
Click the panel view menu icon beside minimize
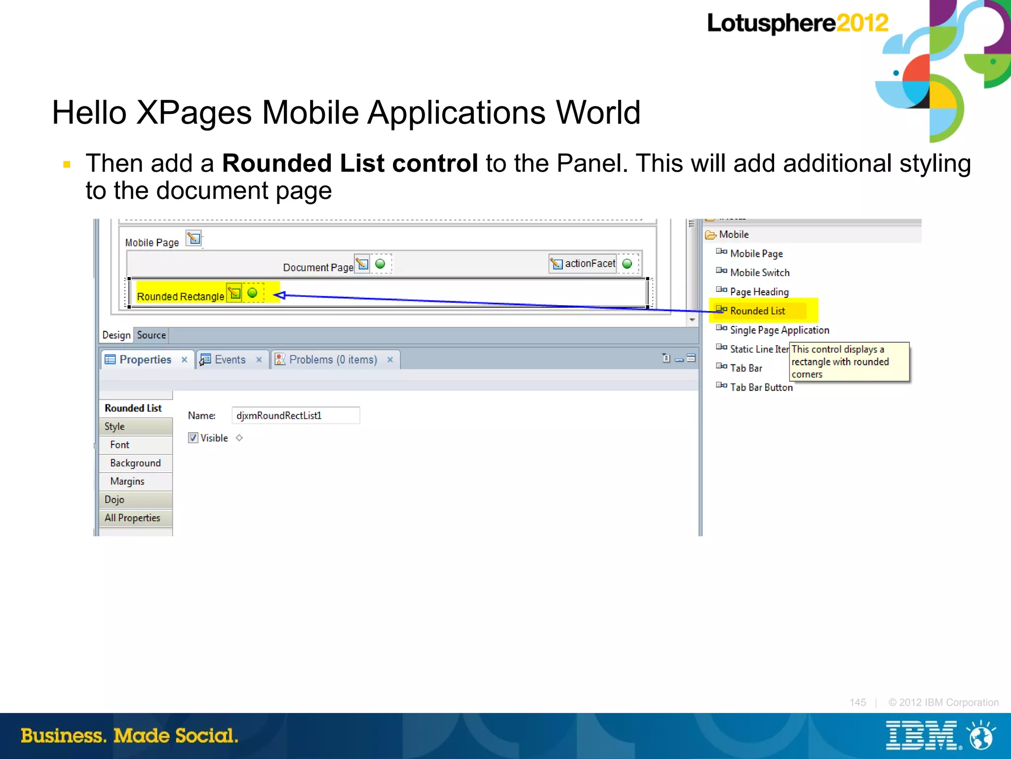pos(666,358)
